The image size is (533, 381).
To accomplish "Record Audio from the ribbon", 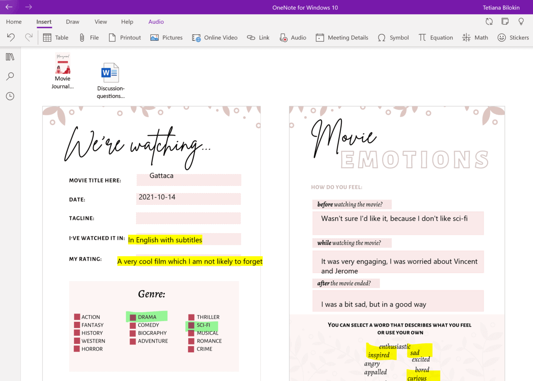I will (x=293, y=37).
